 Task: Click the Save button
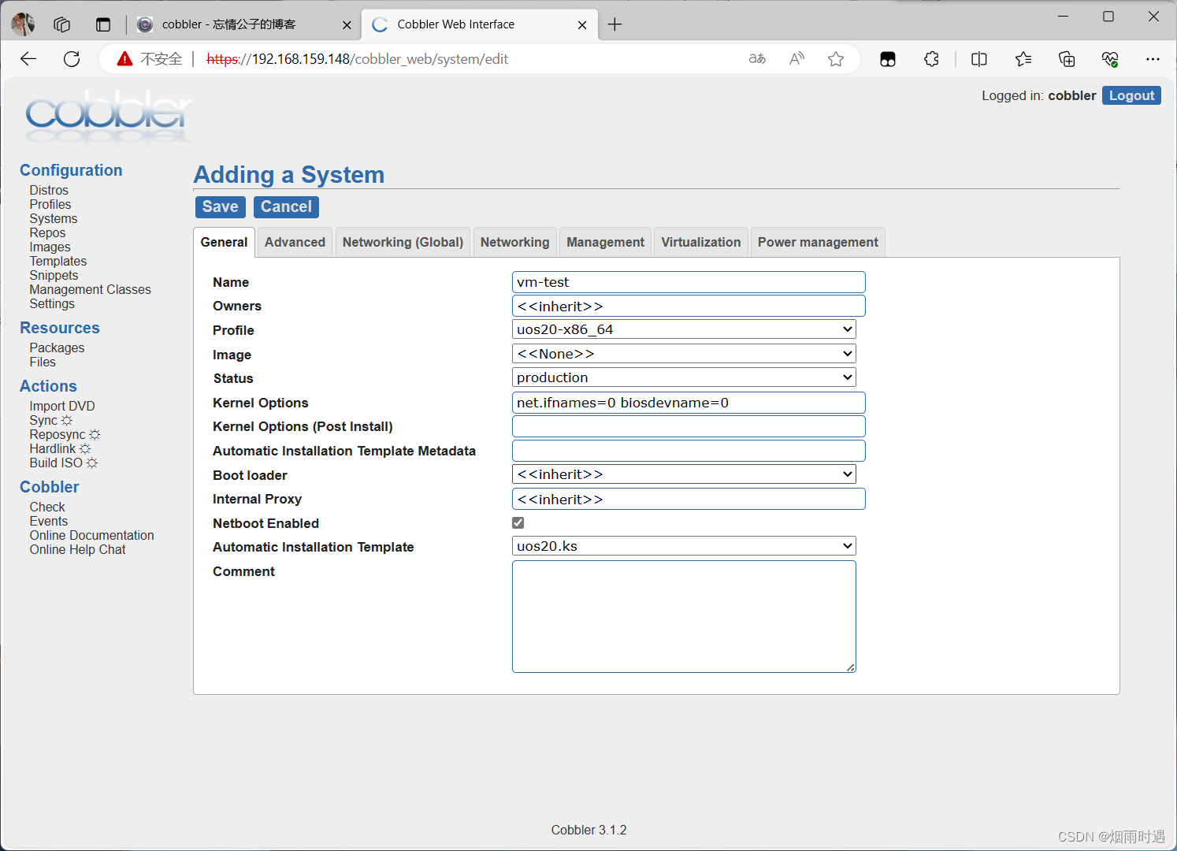point(220,206)
